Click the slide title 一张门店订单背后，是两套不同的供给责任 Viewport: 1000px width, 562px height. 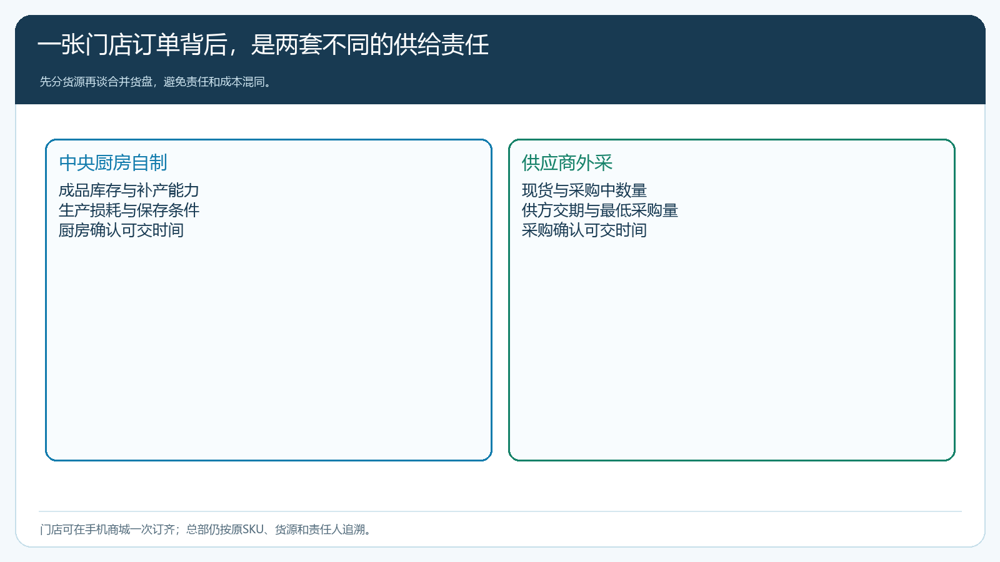click(x=263, y=45)
